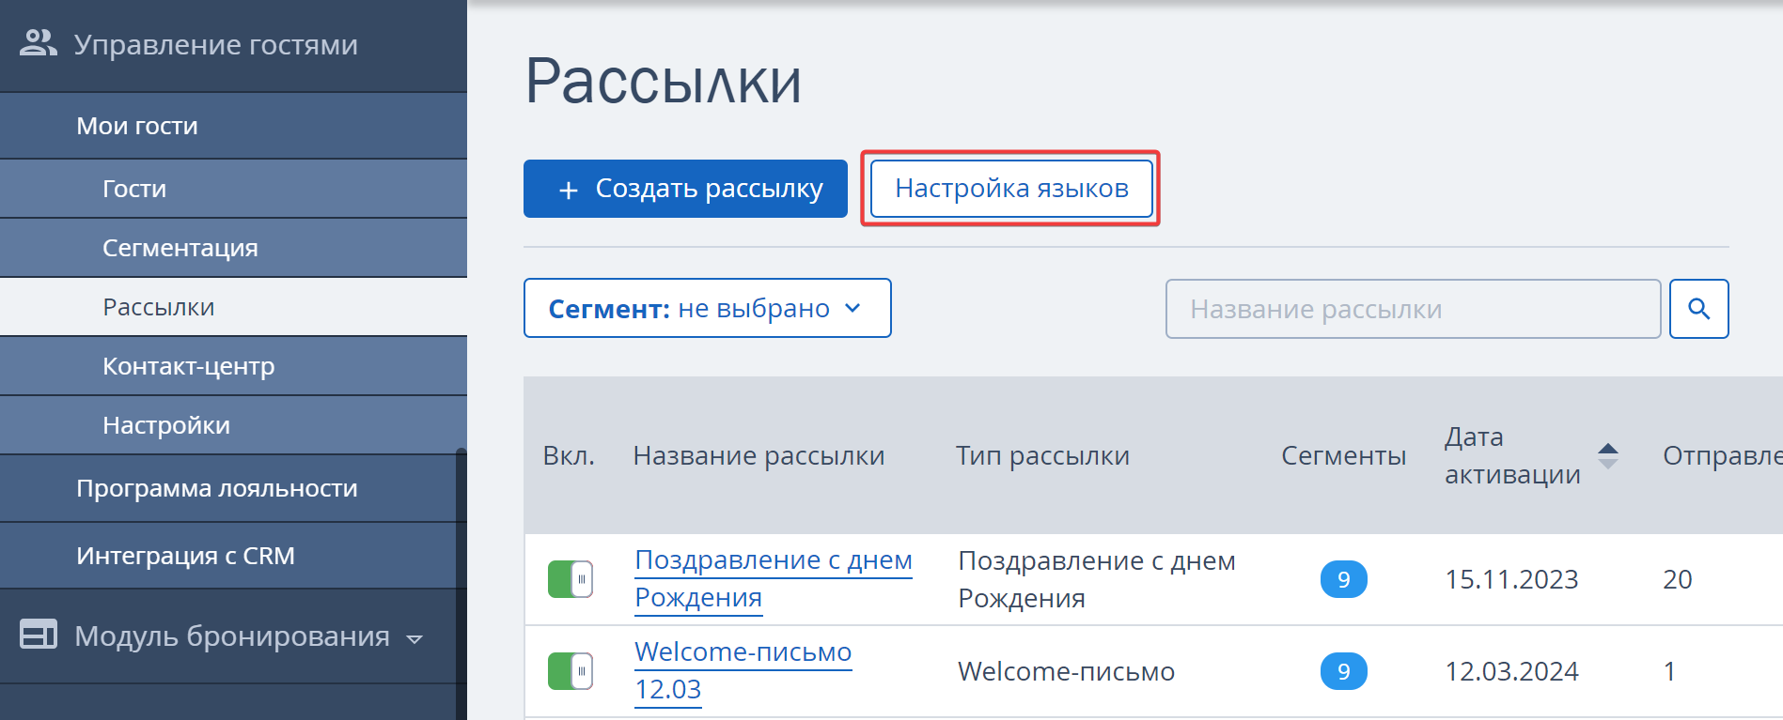Click the activation date sort arrows
Screen dimensions: 1783x720
[1608, 456]
